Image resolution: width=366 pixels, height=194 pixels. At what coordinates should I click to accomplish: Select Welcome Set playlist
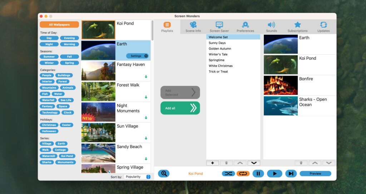pyautogui.click(x=233, y=37)
